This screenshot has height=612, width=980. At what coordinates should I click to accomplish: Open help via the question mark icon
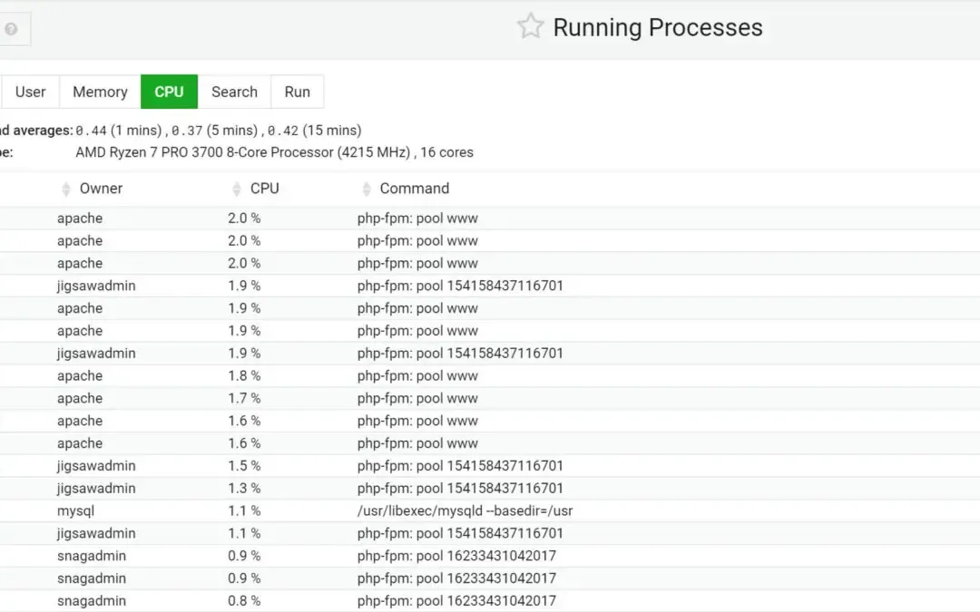pos(12,27)
